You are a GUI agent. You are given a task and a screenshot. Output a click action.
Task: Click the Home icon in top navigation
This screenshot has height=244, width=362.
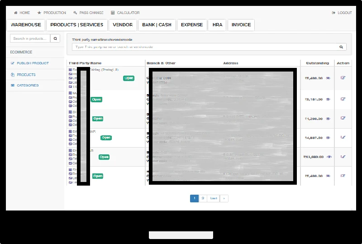click(16, 13)
